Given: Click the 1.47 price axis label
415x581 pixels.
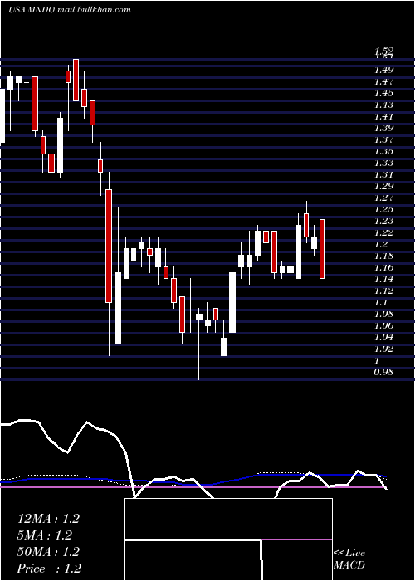Looking at the screenshot, I should pos(383,81).
